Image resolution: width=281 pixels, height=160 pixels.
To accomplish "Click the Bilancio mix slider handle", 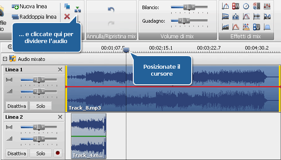I will [189, 7].
